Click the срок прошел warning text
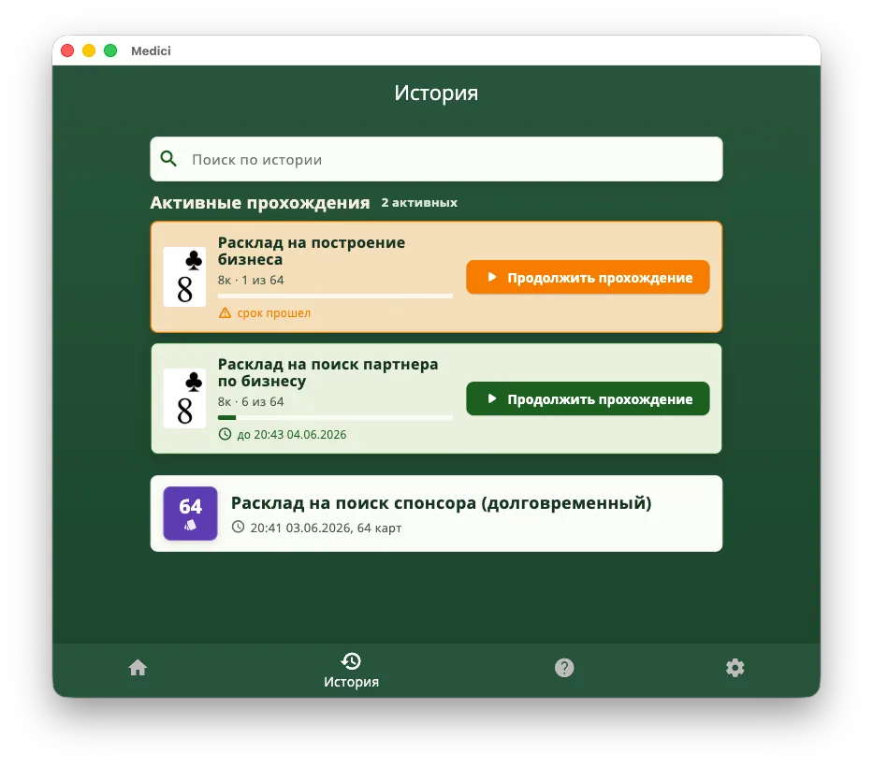This screenshot has width=873, height=767. point(274,313)
